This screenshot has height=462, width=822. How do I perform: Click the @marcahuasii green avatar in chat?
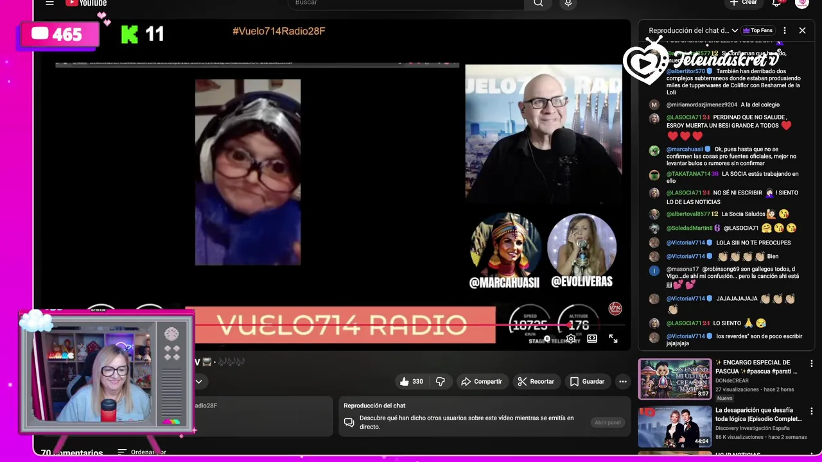click(x=654, y=150)
